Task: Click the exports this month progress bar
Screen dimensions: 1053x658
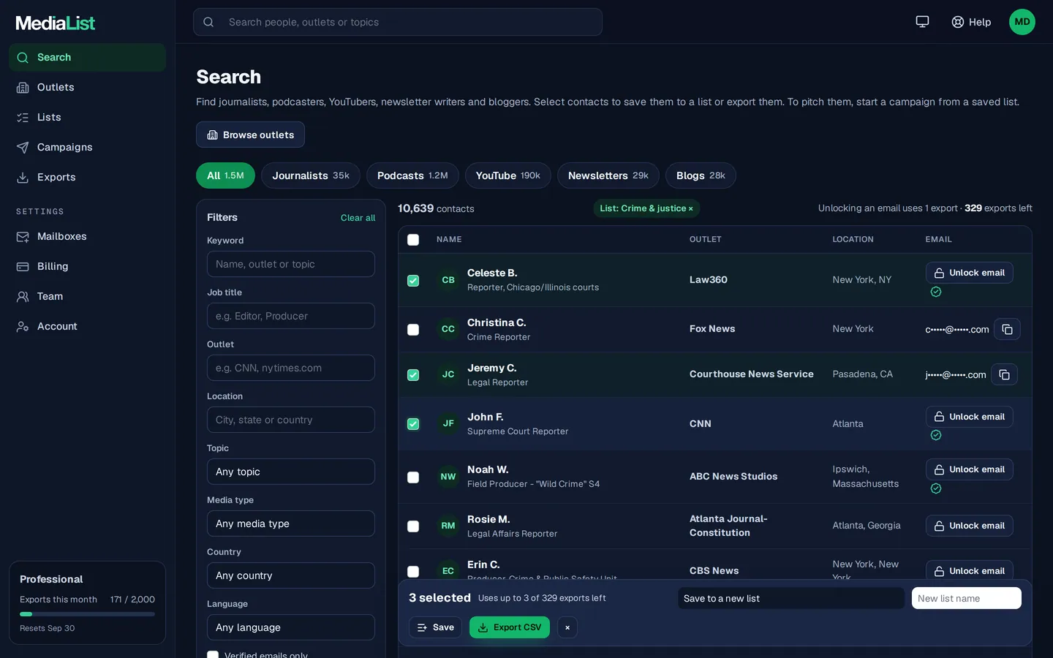Action: pos(87,614)
